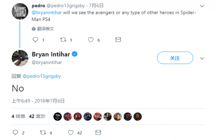The image size is (217, 140).
Task: Open Bryan Intihar's Spider-Man profile picture
Action: (20, 58)
